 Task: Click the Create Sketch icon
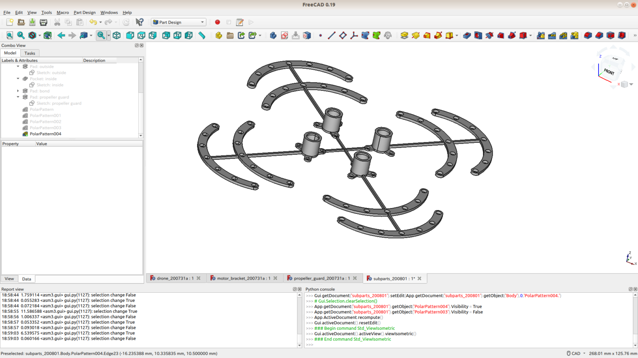[x=285, y=36]
